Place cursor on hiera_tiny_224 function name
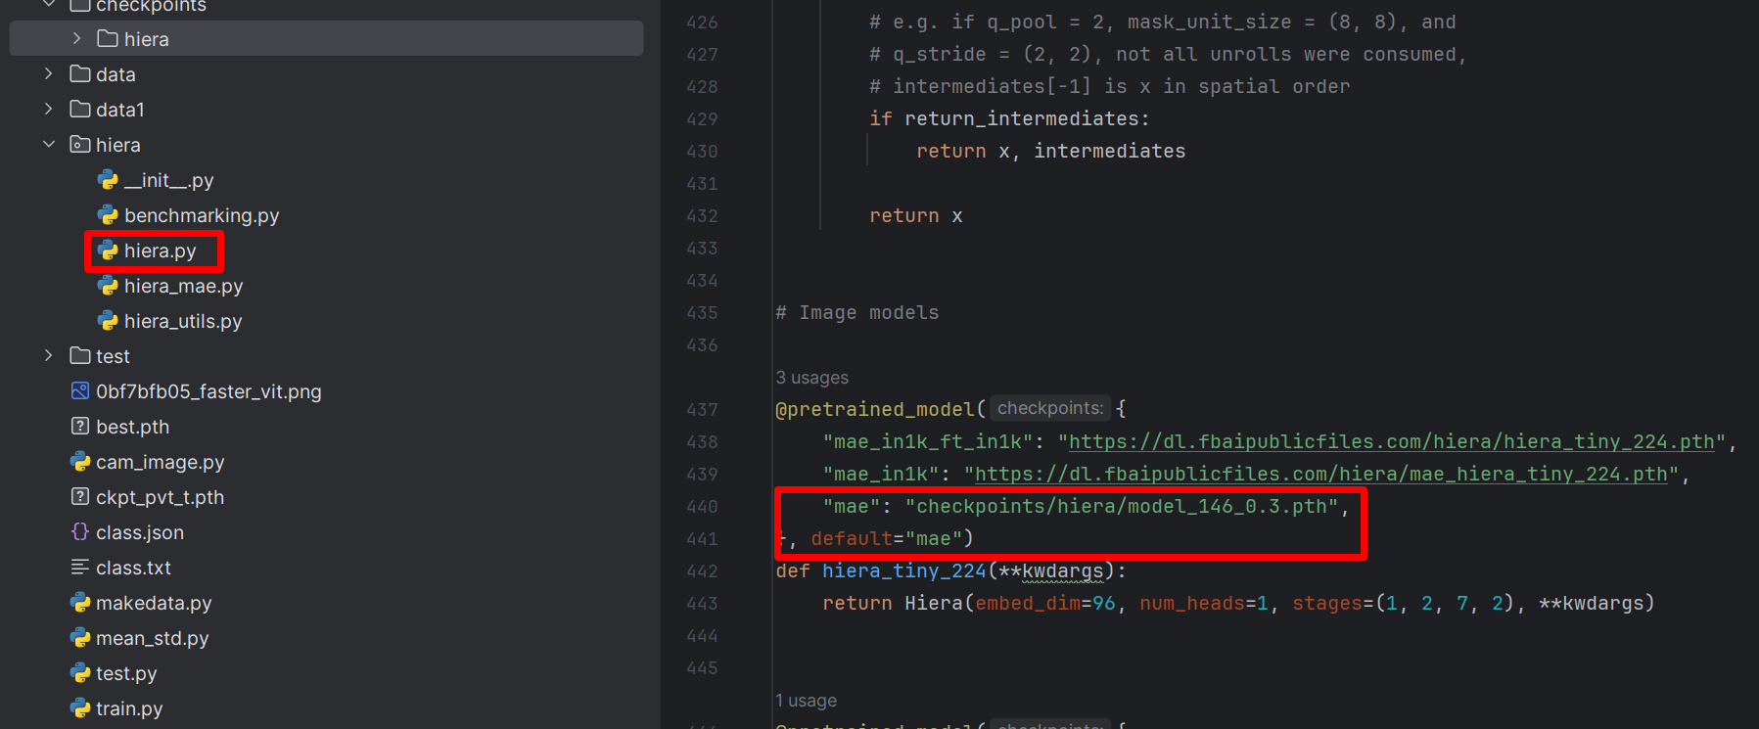Viewport: 1759px width, 729px height. click(x=903, y=571)
